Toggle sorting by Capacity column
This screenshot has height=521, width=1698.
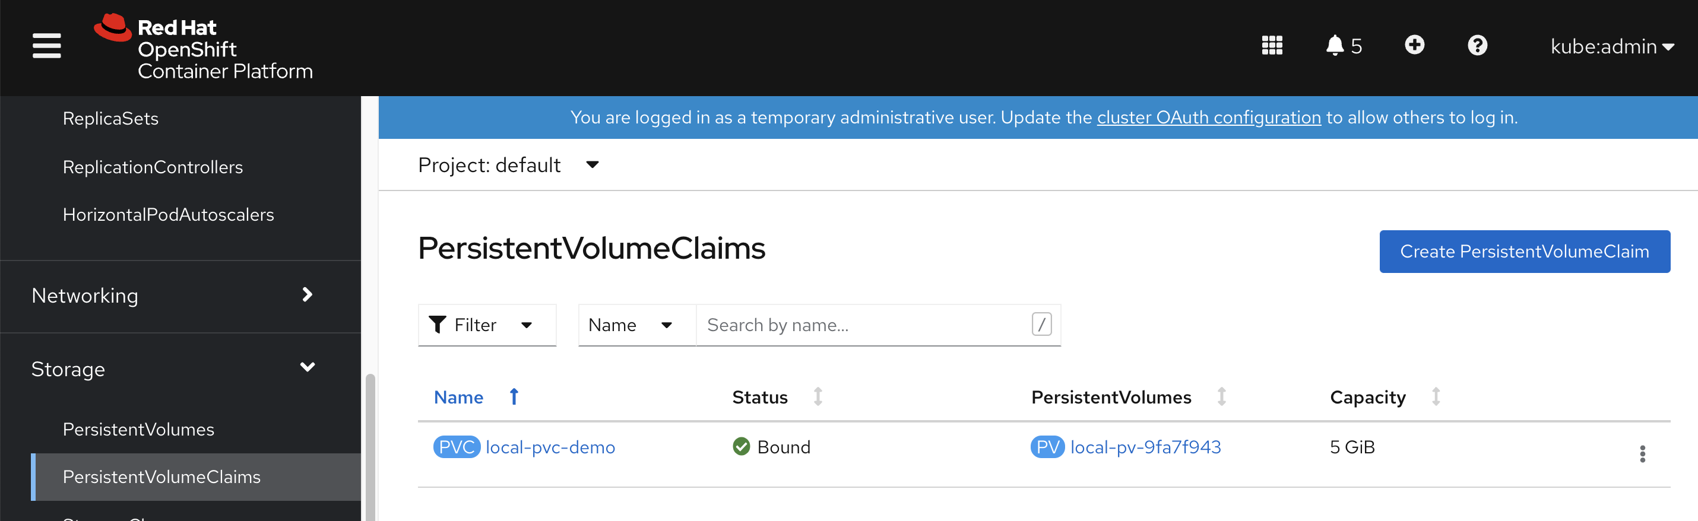coord(1436,396)
